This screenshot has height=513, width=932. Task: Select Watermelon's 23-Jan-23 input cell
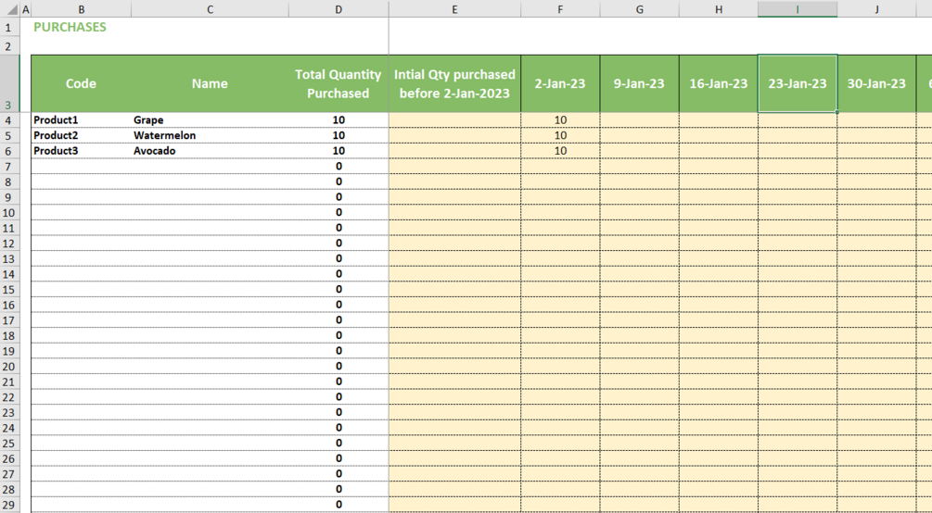pos(798,135)
